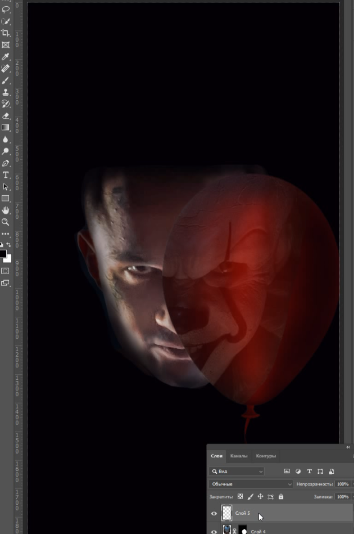
Task: Select the Brush tool
Action: click(6, 80)
